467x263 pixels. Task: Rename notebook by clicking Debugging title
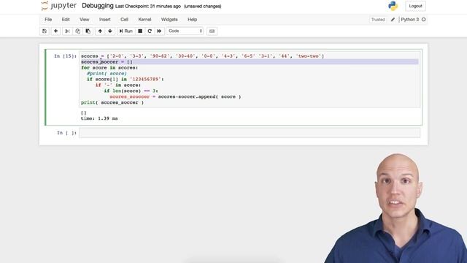click(98, 6)
